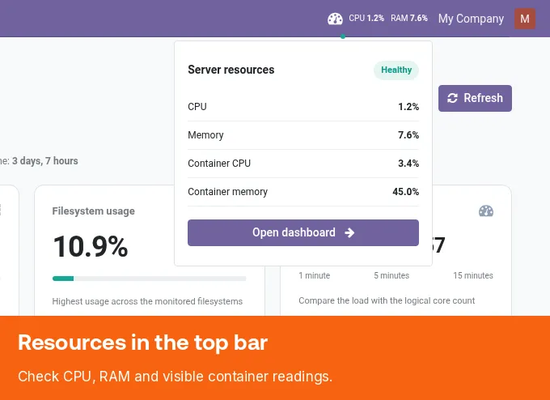550x400 pixels.
Task: Click the Server resources heading
Action: [x=231, y=70]
